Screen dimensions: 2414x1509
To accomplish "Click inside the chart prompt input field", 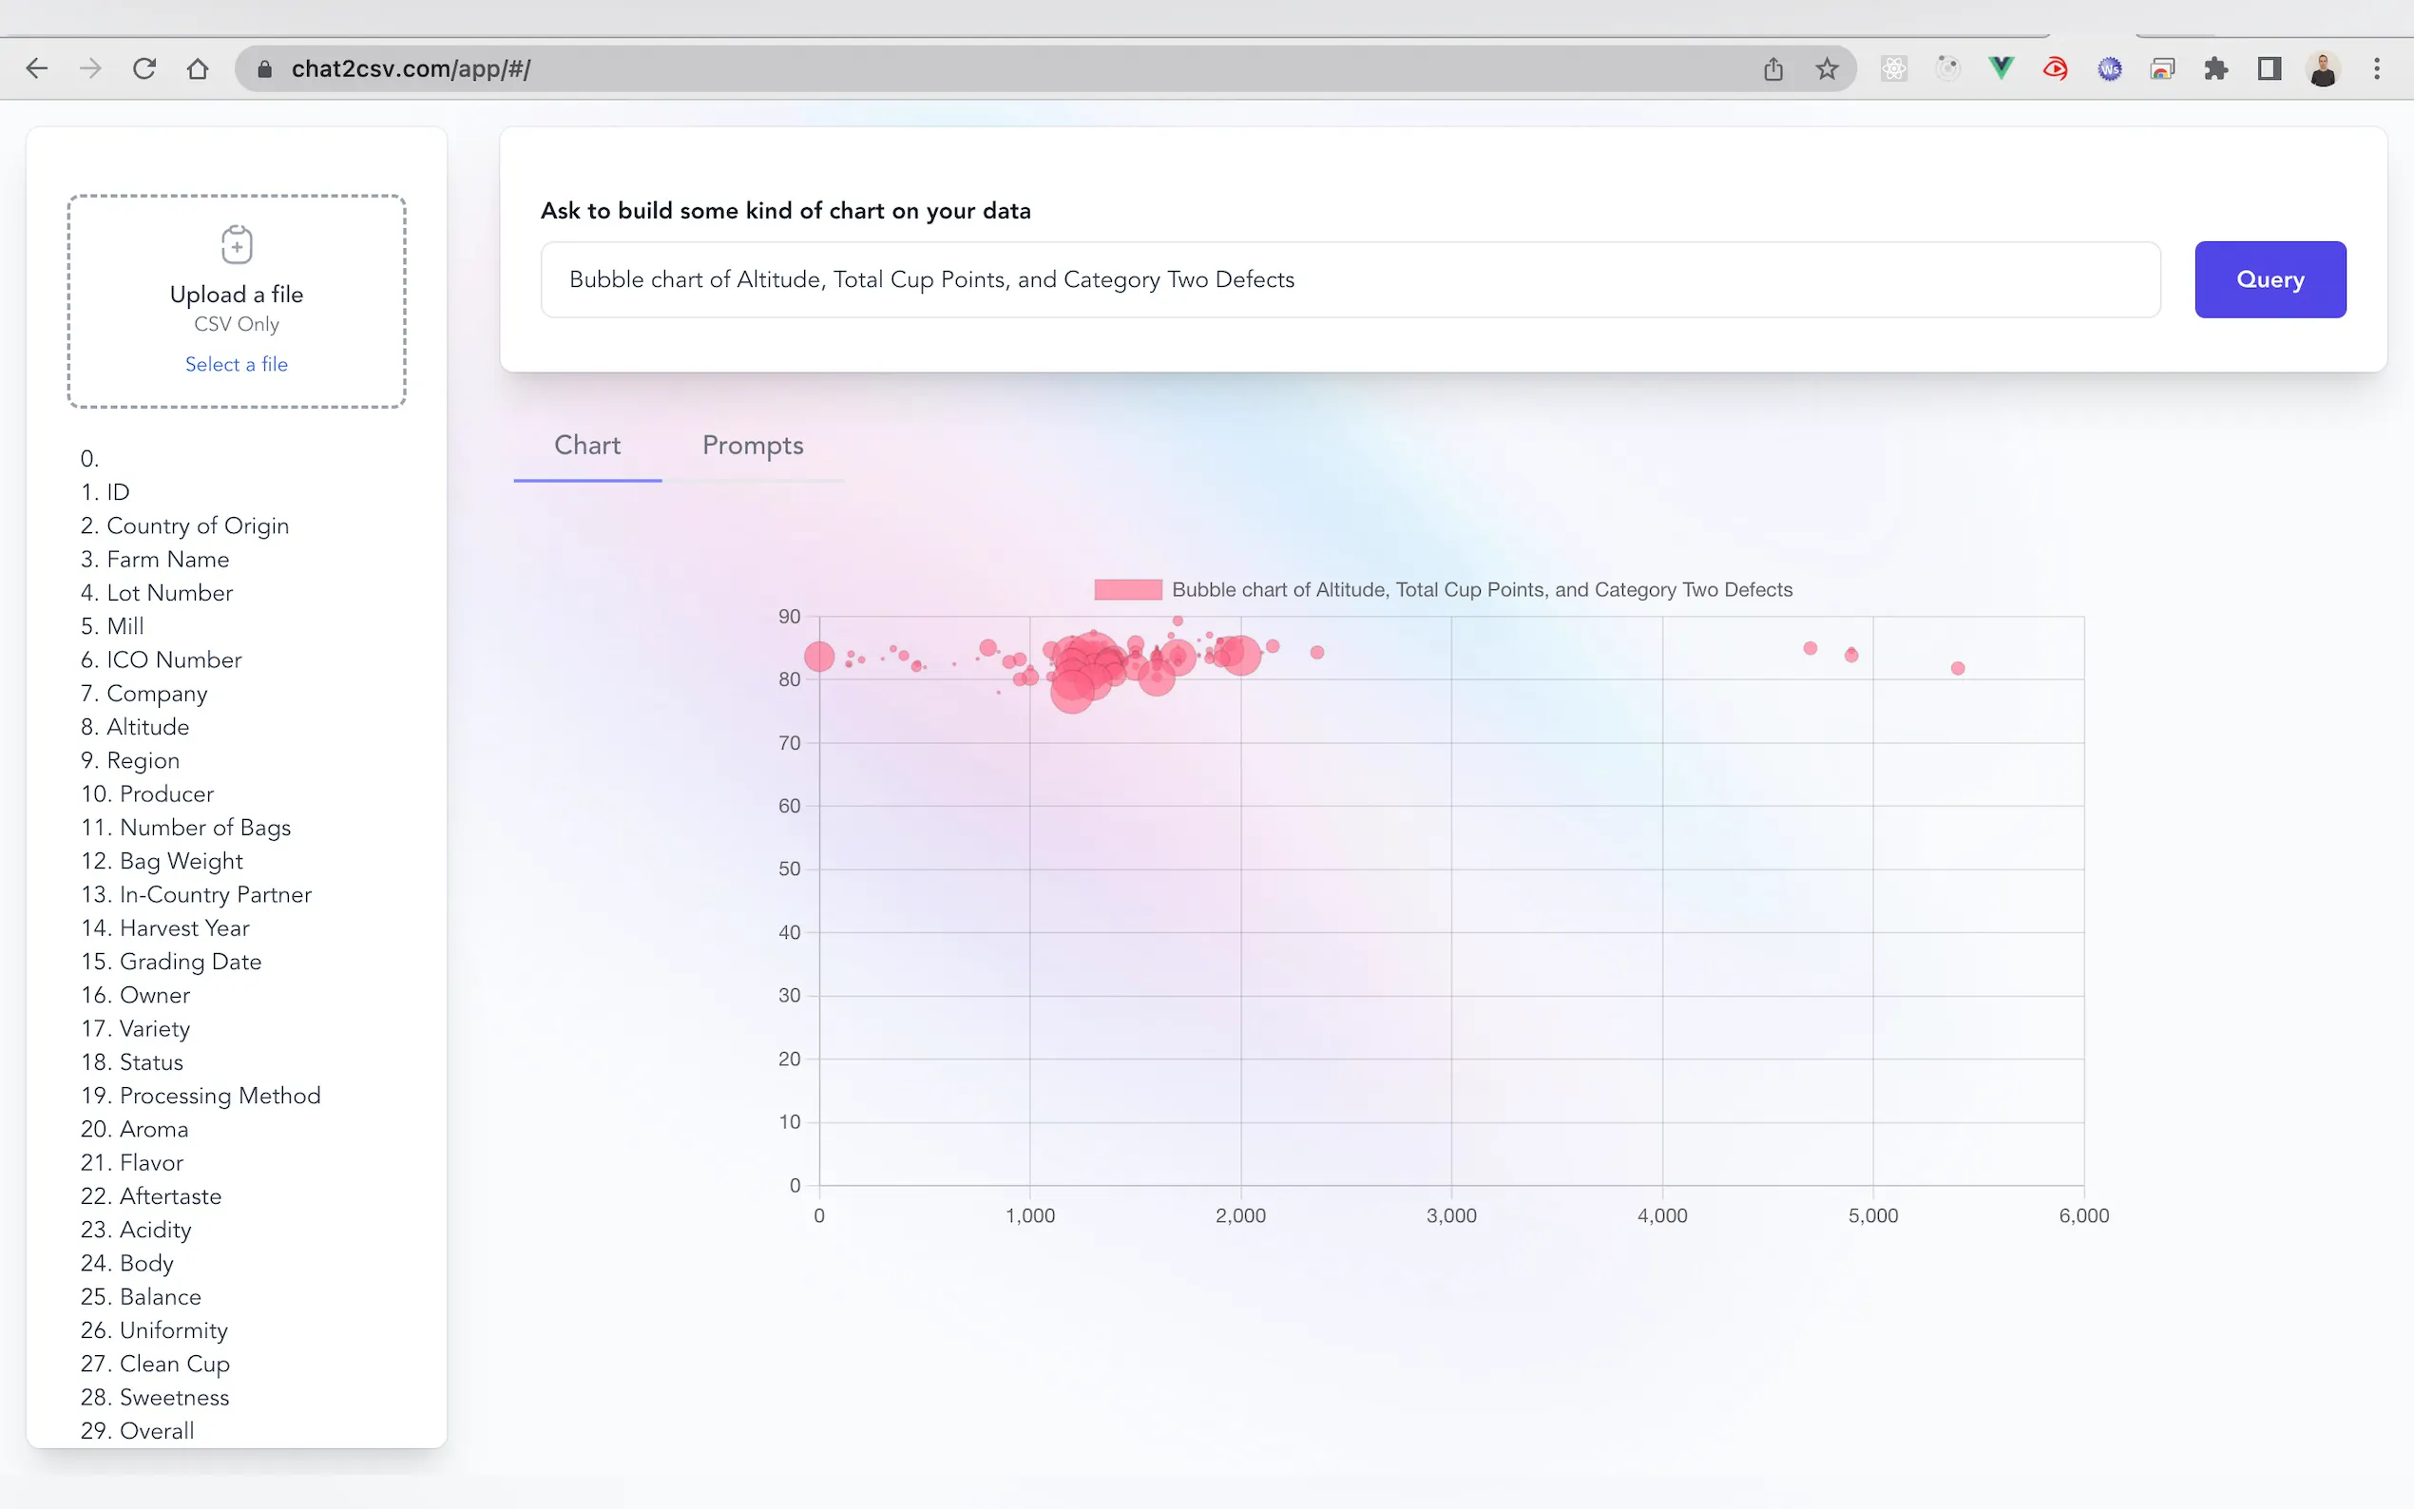I will 1350,279.
